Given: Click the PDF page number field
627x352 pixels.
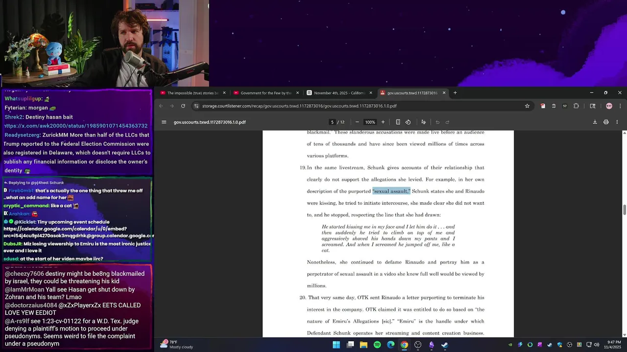Looking at the screenshot, I should click(332, 122).
